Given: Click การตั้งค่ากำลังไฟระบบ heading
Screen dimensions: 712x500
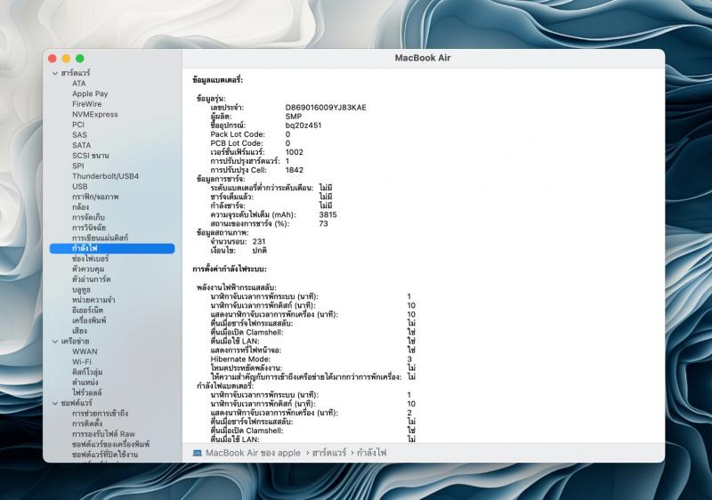Looking at the screenshot, I should point(230,269).
